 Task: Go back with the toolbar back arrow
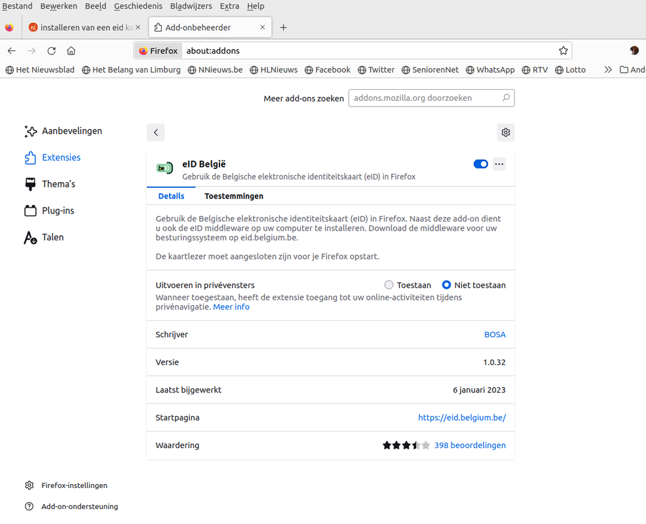[x=12, y=50]
